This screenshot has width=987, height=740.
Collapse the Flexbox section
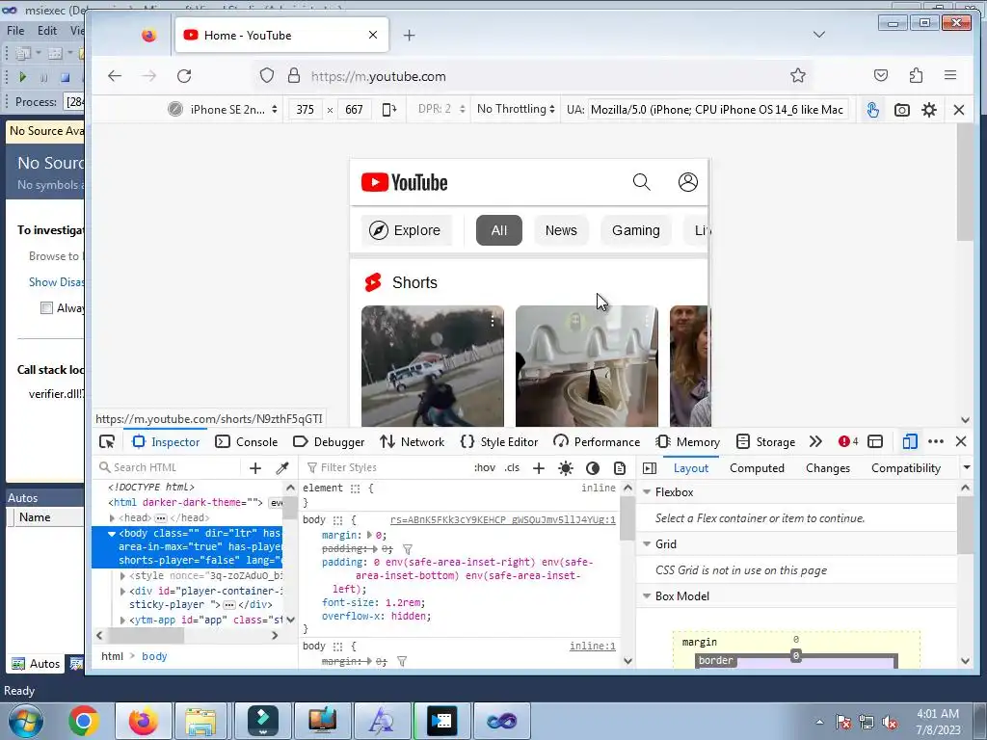647,492
